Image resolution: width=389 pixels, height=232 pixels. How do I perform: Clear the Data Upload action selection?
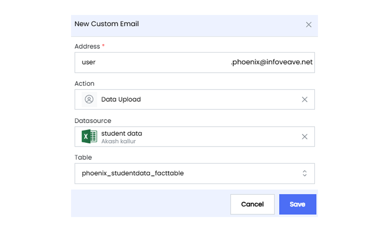tap(304, 100)
